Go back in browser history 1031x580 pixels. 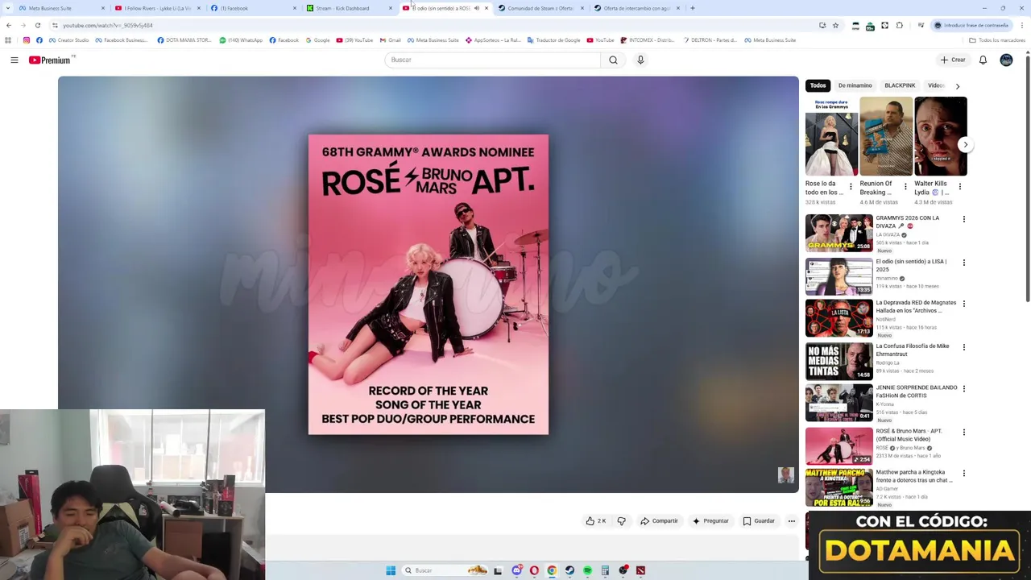coord(9,25)
